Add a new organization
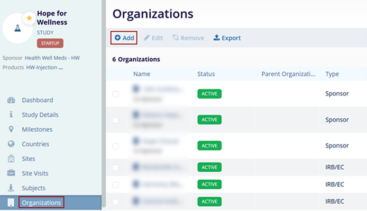This screenshot has height=211, width=367. [x=124, y=38]
